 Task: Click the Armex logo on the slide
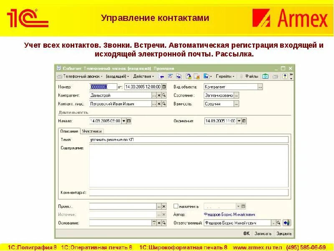pyautogui.click(x=290, y=18)
